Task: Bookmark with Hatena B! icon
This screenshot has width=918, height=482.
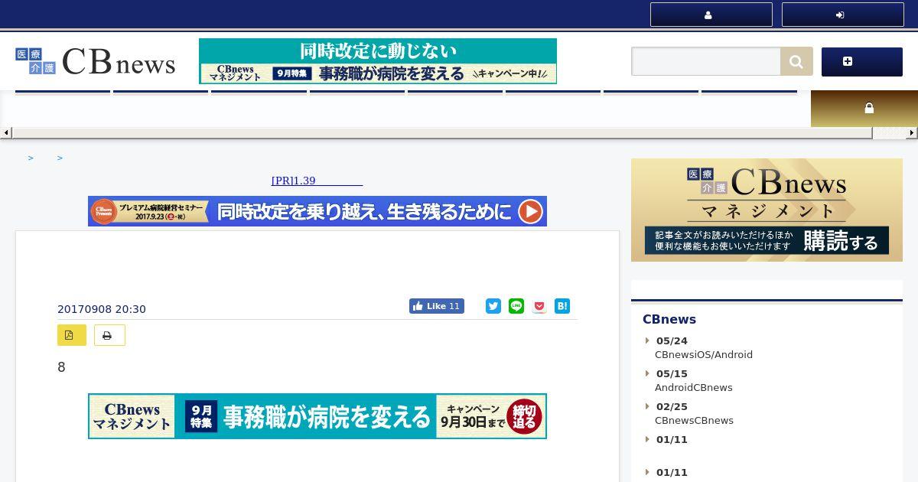Action: [x=562, y=306]
